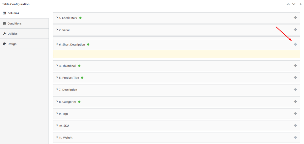The height and width of the screenshot is (144, 304).
Task: Toggle the Thumbnail column status dot
Action: [x=80, y=66]
